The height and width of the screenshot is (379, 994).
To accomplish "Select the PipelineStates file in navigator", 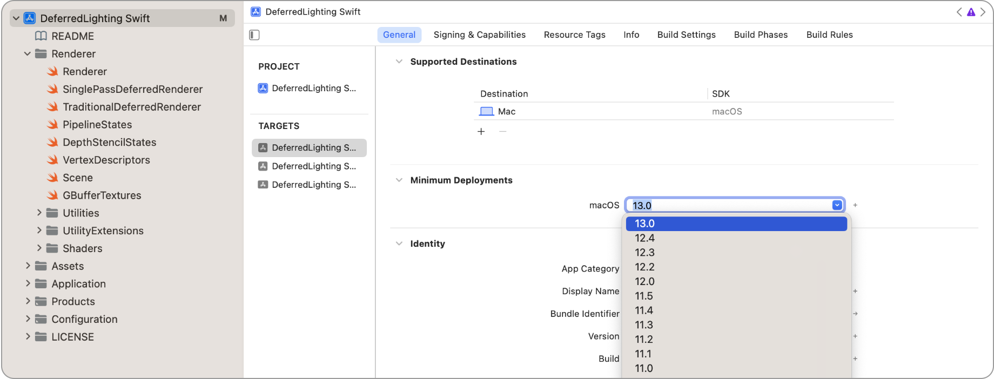I will [97, 125].
